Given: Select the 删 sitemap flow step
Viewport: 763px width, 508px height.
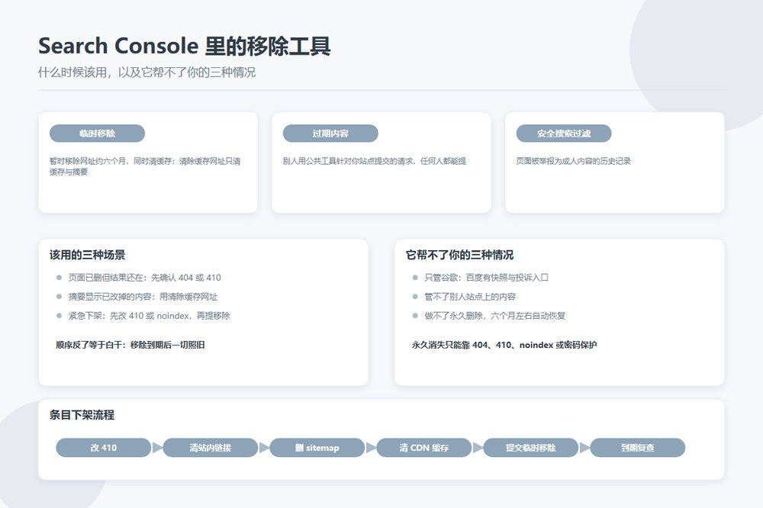Looking at the screenshot, I should (317, 448).
